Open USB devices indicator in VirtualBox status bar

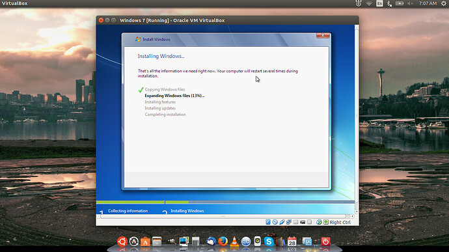pyautogui.click(x=282, y=222)
